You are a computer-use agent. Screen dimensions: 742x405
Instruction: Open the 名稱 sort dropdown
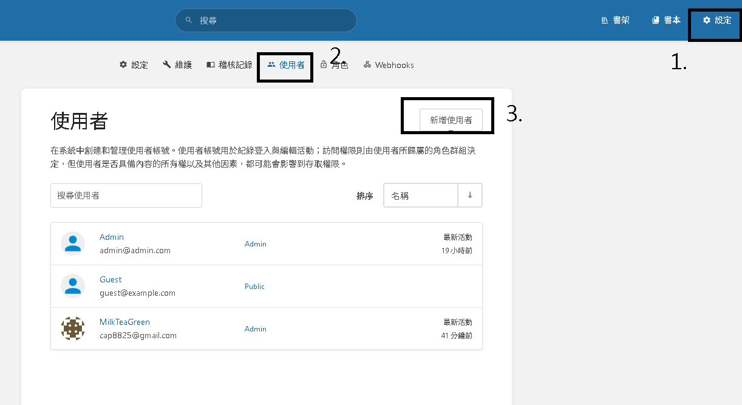click(x=420, y=196)
